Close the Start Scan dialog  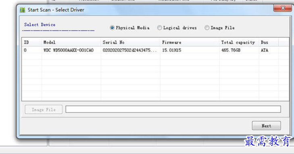tap(282, 8)
